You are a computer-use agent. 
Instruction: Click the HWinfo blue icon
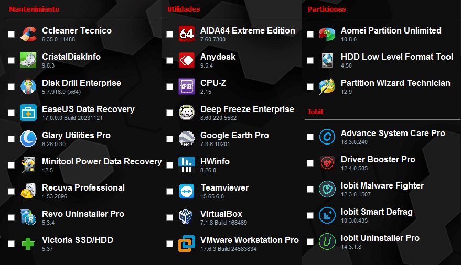point(187,165)
